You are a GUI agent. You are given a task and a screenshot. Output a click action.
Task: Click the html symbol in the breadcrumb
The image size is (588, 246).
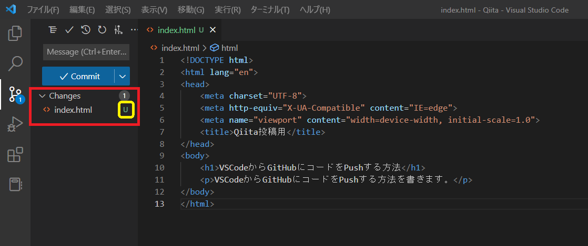point(229,48)
